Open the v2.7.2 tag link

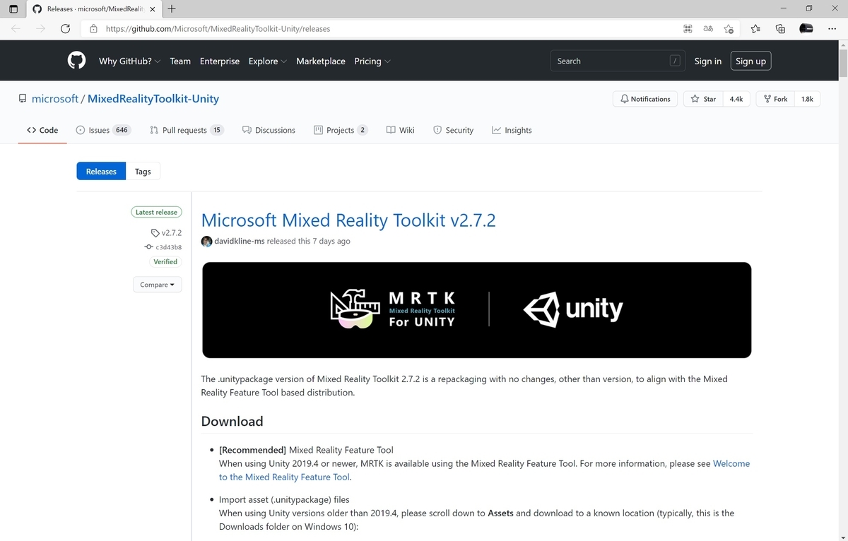point(172,232)
